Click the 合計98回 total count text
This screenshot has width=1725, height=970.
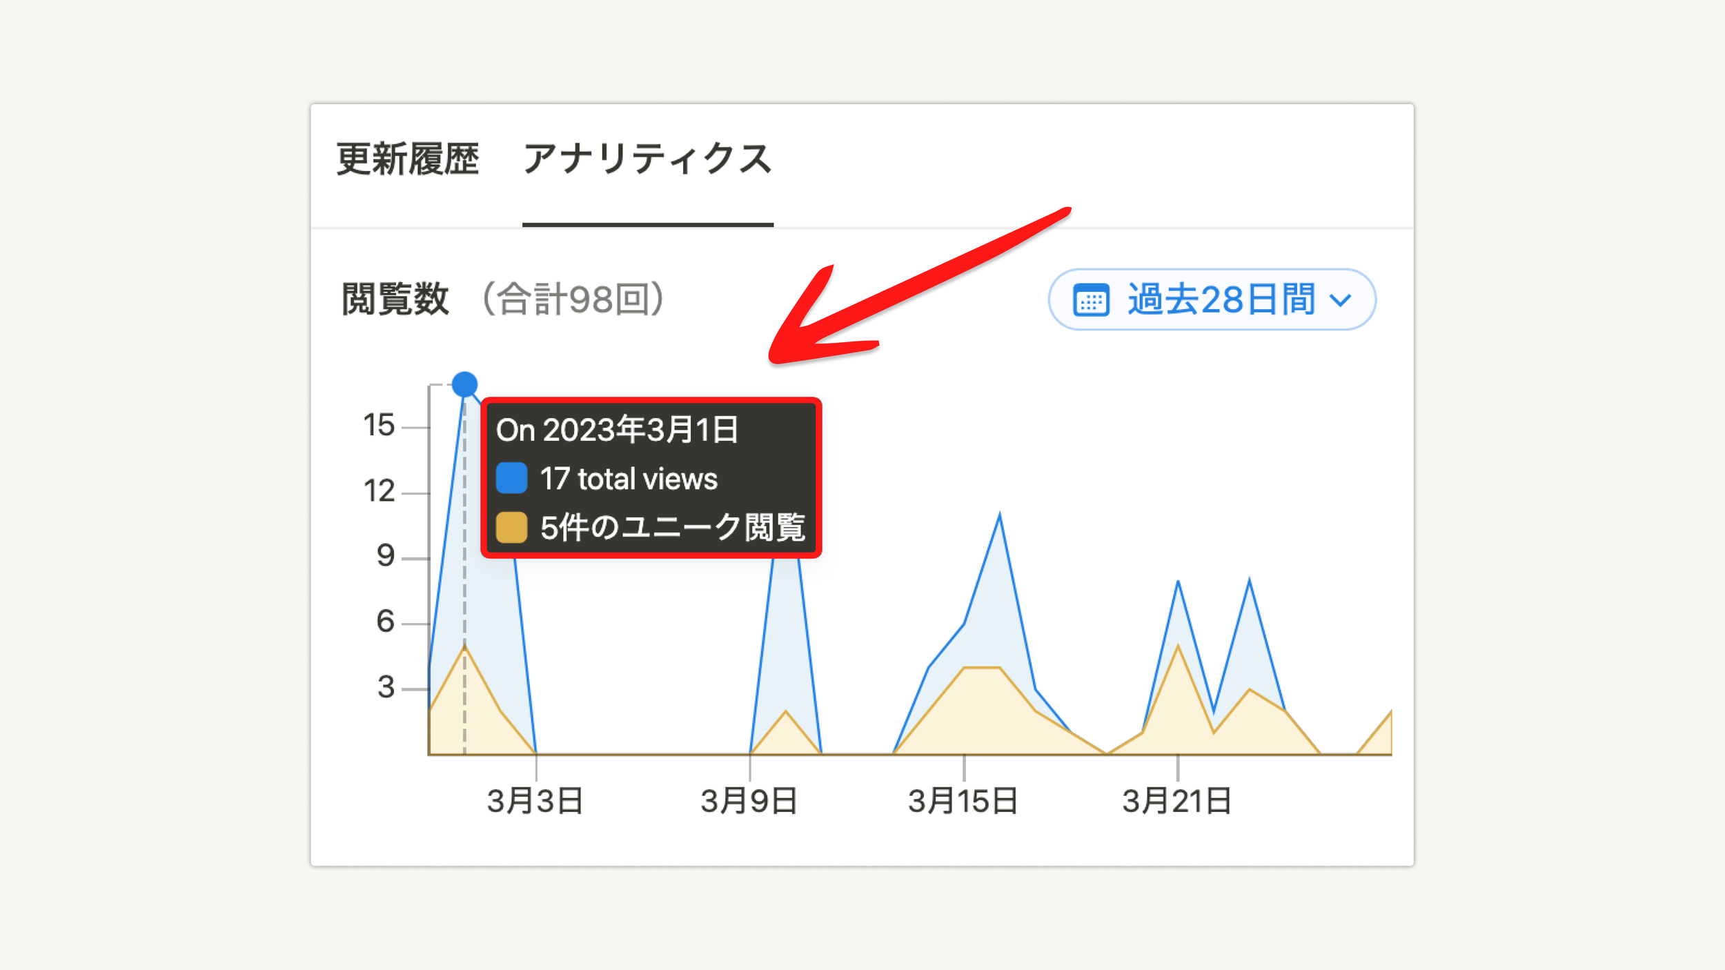[573, 299]
